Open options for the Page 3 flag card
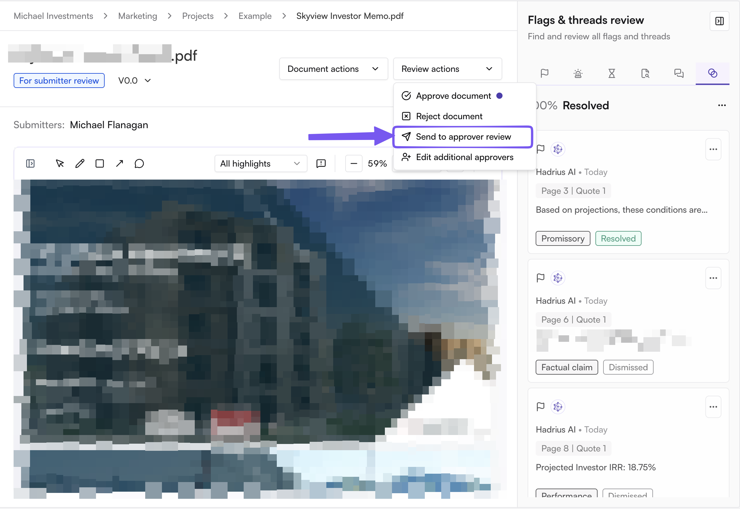The height and width of the screenshot is (509, 740). pyautogui.click(x=713, y=149)
